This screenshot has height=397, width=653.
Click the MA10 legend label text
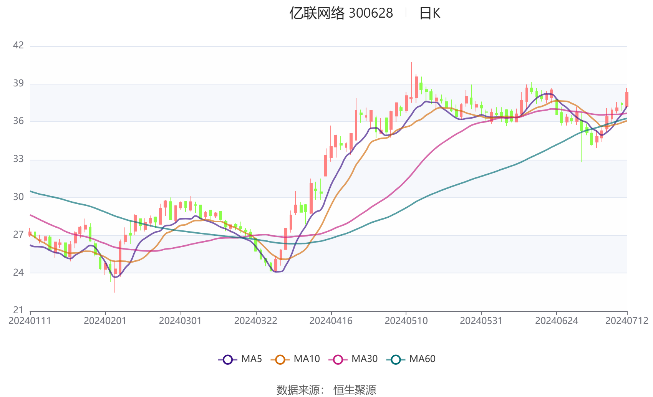[x=307, y=359]
